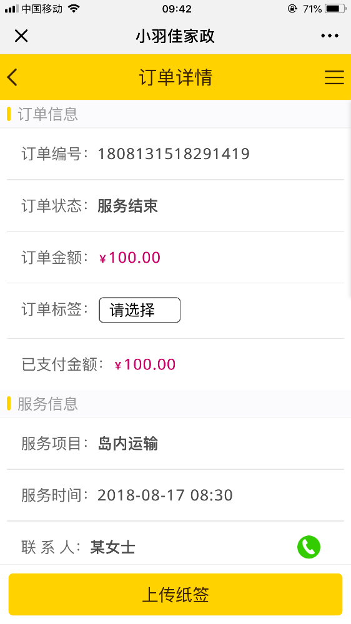Open the hamburger menu in 订单详情 header

pos(334,77)
